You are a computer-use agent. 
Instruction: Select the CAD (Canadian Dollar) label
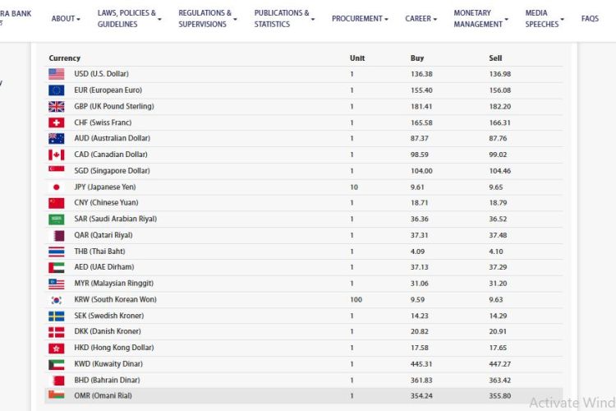point(111,155)
